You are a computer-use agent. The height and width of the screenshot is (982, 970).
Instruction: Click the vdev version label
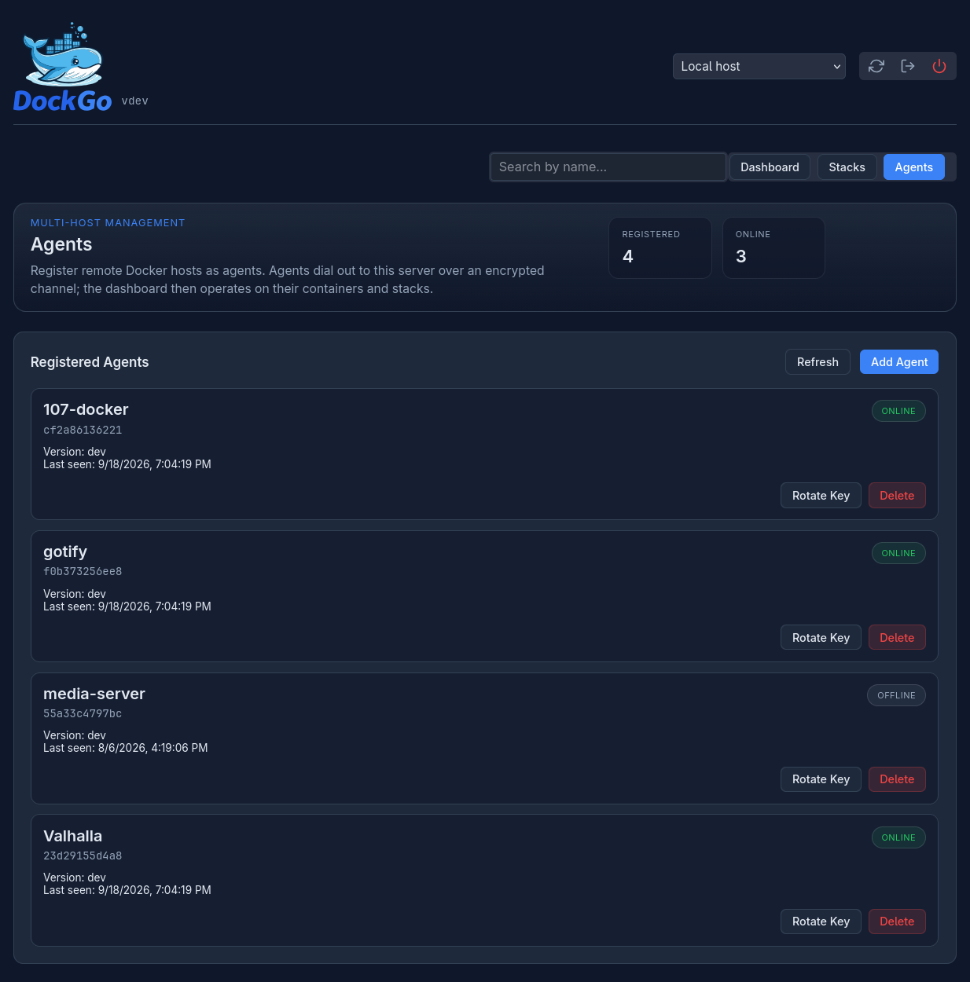135,101
